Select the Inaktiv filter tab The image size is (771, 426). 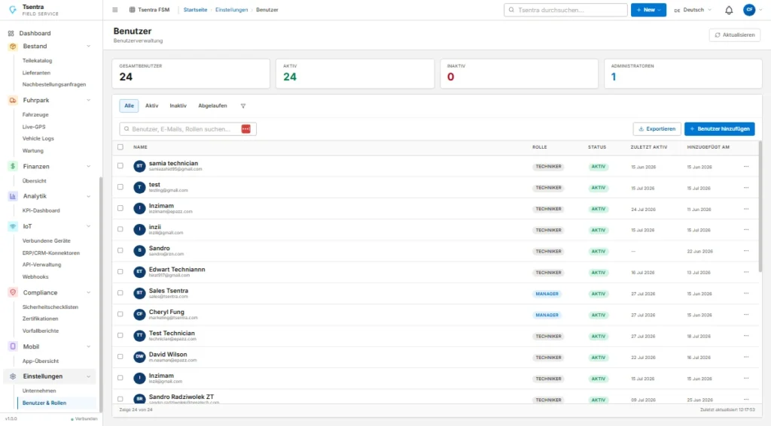[178, 106]
